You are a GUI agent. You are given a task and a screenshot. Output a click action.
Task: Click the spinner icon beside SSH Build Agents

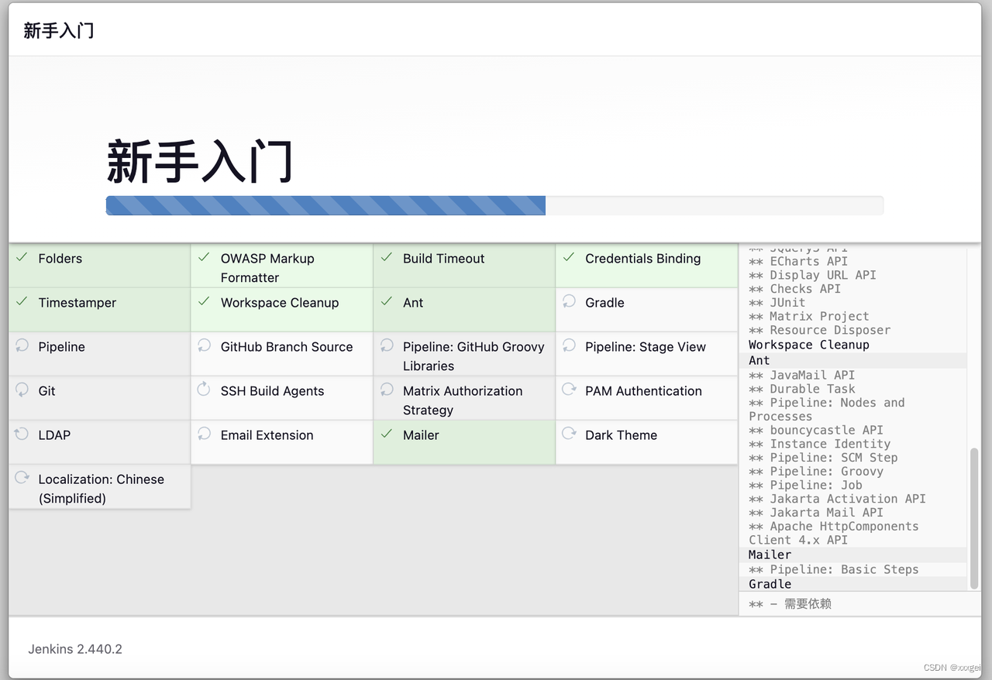click(204, 389)
